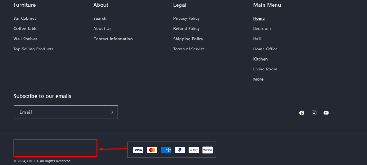The height and width of the screenshot is (165, 367).
Task: Go to Wall Shelves
Action: [x=25, y=39]
